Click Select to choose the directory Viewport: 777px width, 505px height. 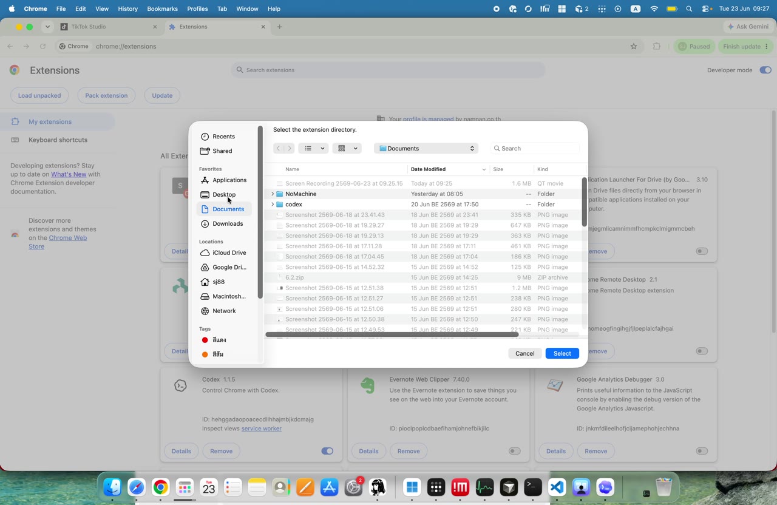[562, 353]
